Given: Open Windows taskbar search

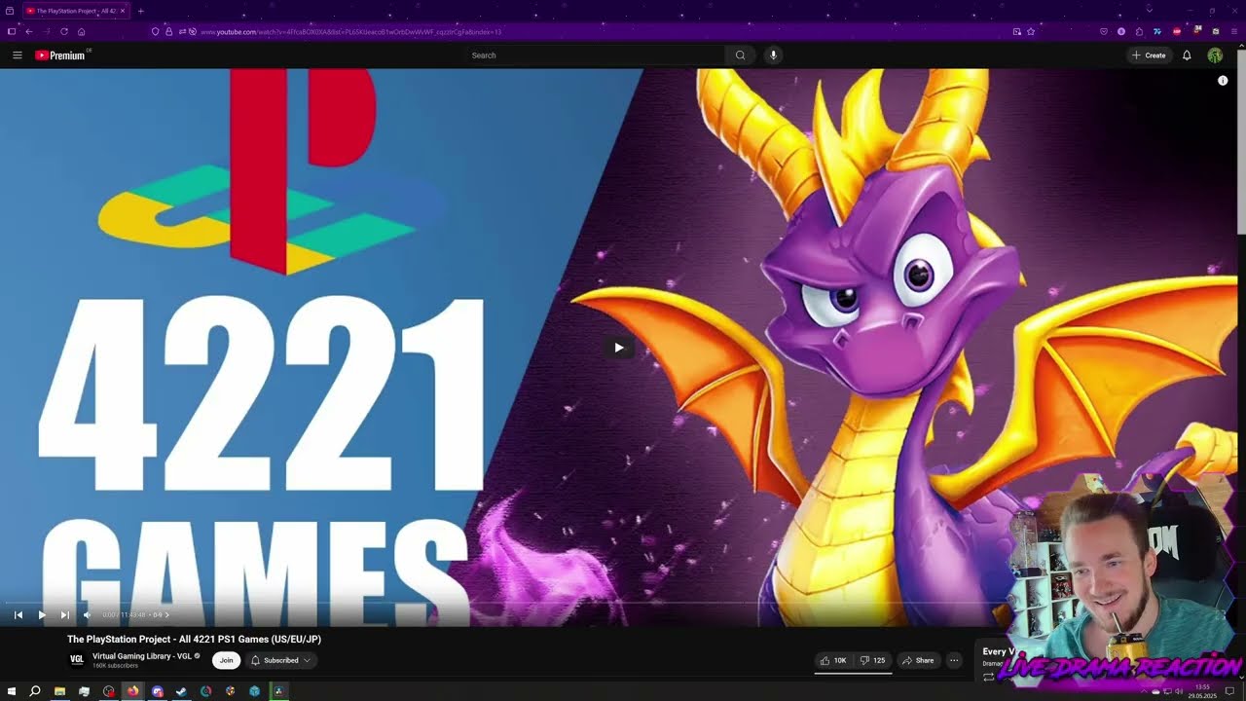Looking at the screenshot, I should click(x=35, y=691).
